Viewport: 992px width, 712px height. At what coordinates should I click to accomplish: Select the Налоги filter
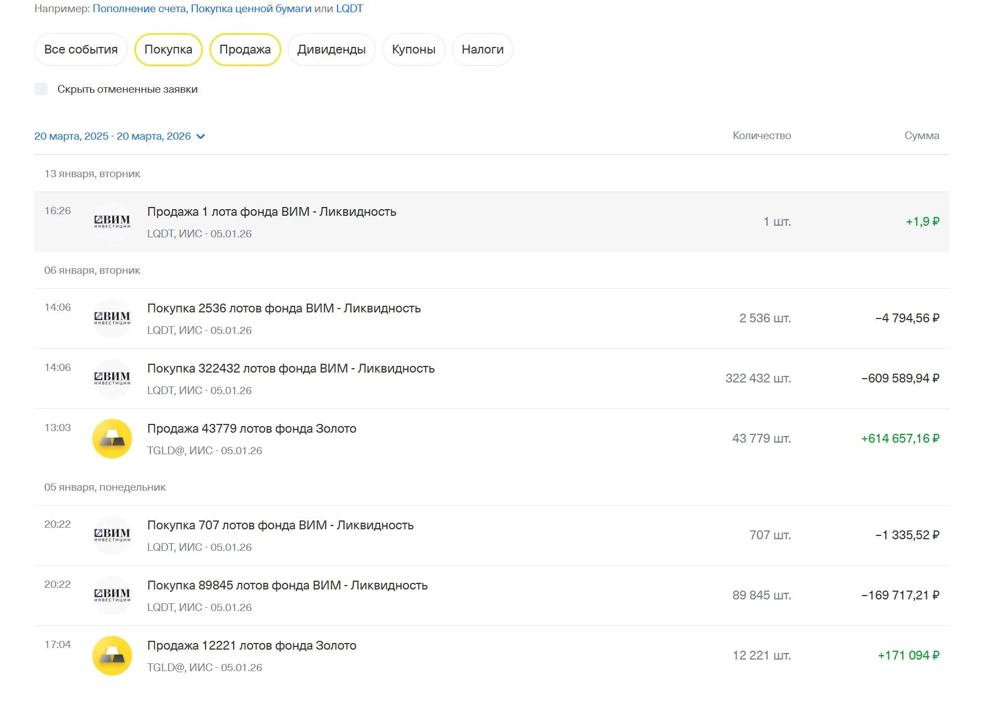pos(482,50)
